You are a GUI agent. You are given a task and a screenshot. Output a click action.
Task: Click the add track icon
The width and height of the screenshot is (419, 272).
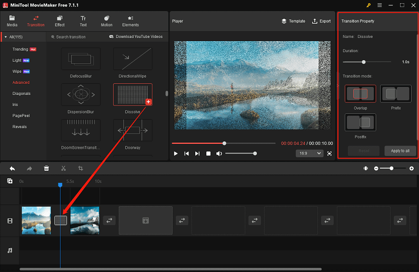(x=10, y=181)
